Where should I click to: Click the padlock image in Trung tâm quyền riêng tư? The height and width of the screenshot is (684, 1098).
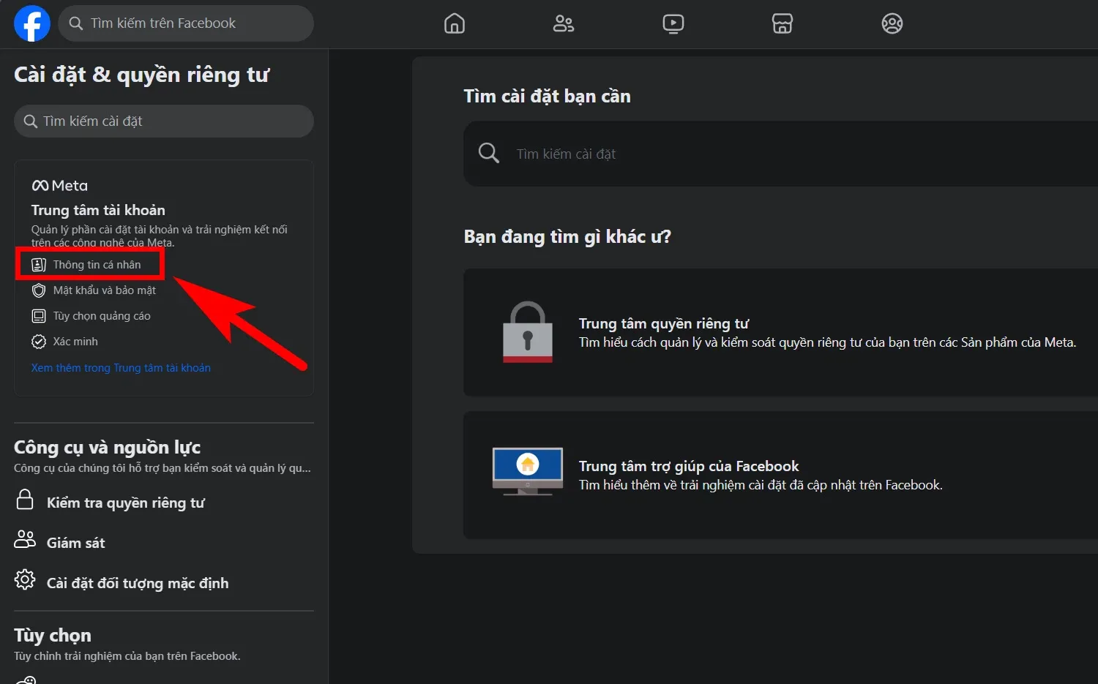click(528, 332)
